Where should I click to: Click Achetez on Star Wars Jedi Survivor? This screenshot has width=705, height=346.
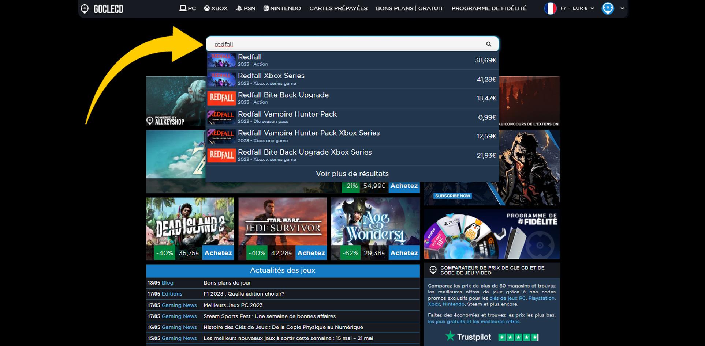(311, 253)
